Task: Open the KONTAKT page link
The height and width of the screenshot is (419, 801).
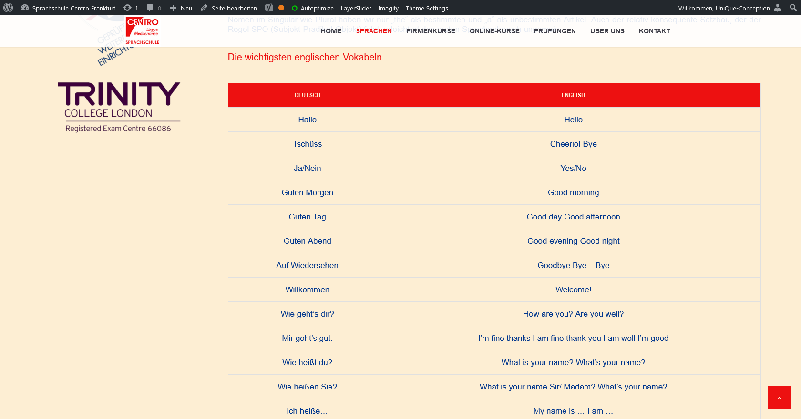Action: [654, 31]
